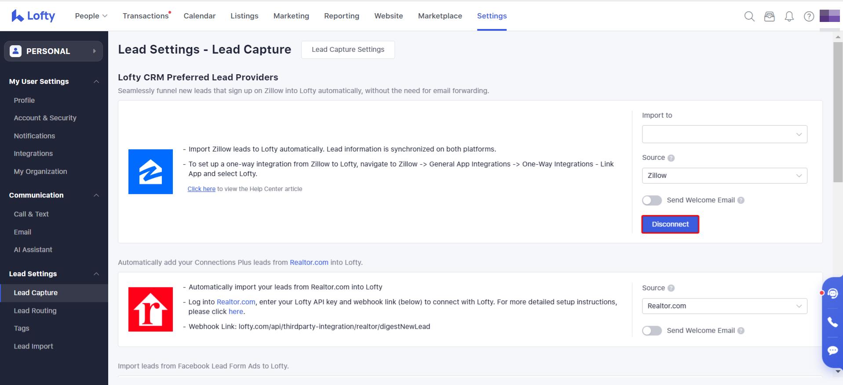Open the search magnifier icon
843x385 pixels.
tap(749, 16)
